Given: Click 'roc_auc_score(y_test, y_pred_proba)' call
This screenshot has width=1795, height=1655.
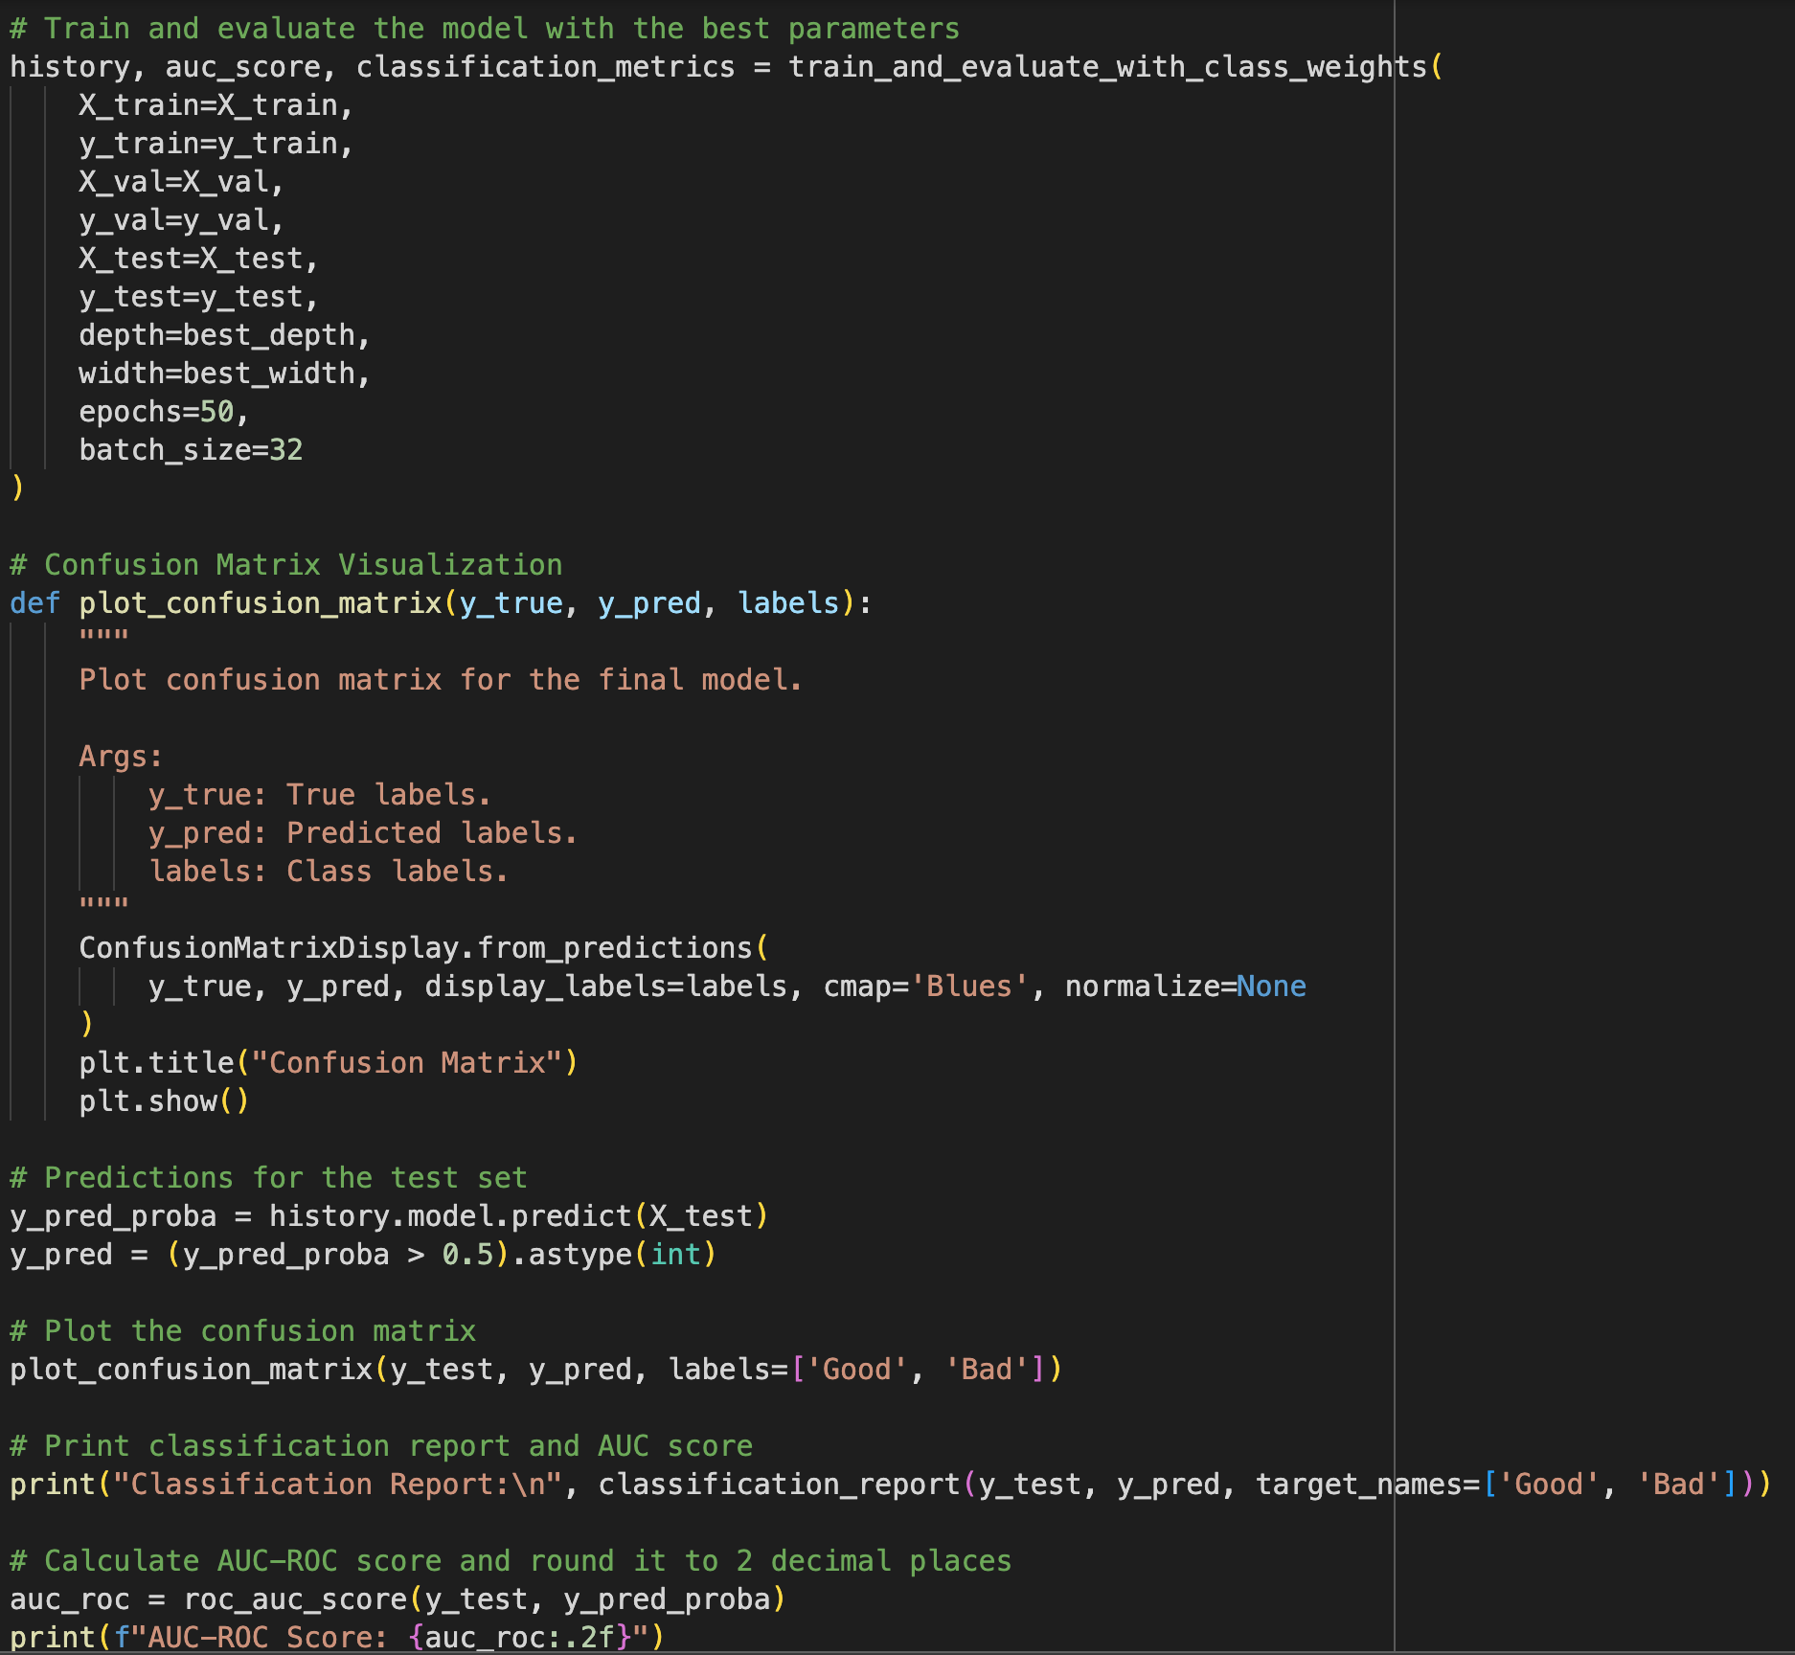Looking at the screenshot, I should (485, 1599).
